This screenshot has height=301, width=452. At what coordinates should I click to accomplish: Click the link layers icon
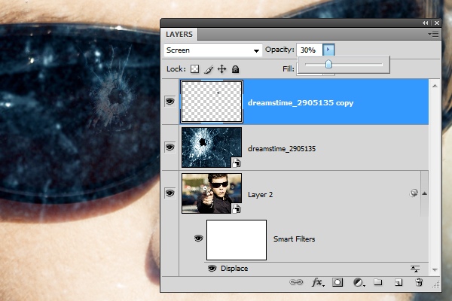[298, 283]
